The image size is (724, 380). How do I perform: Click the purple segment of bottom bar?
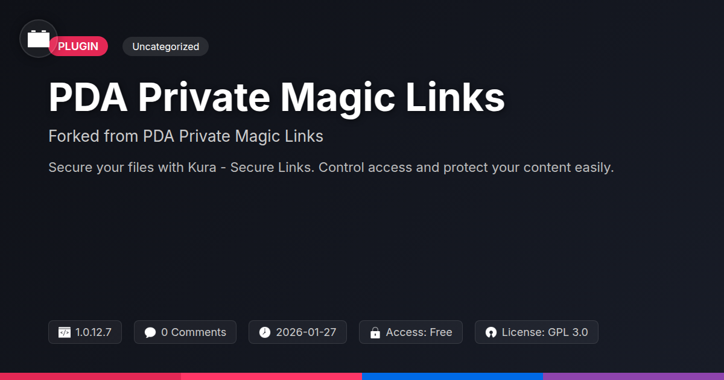[x=634, y=376]
